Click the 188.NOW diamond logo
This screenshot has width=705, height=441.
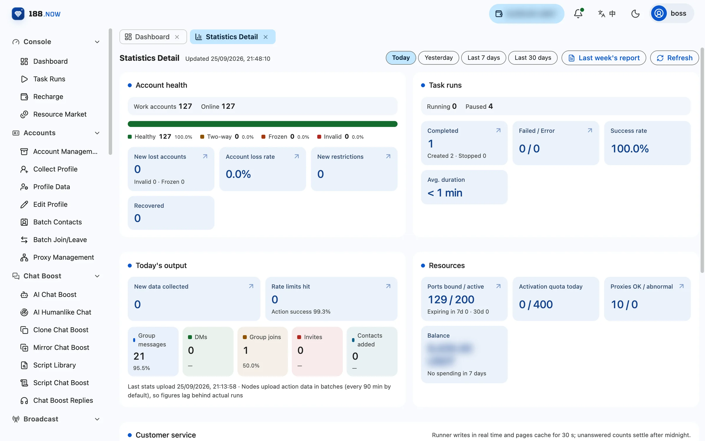[18, 14]
